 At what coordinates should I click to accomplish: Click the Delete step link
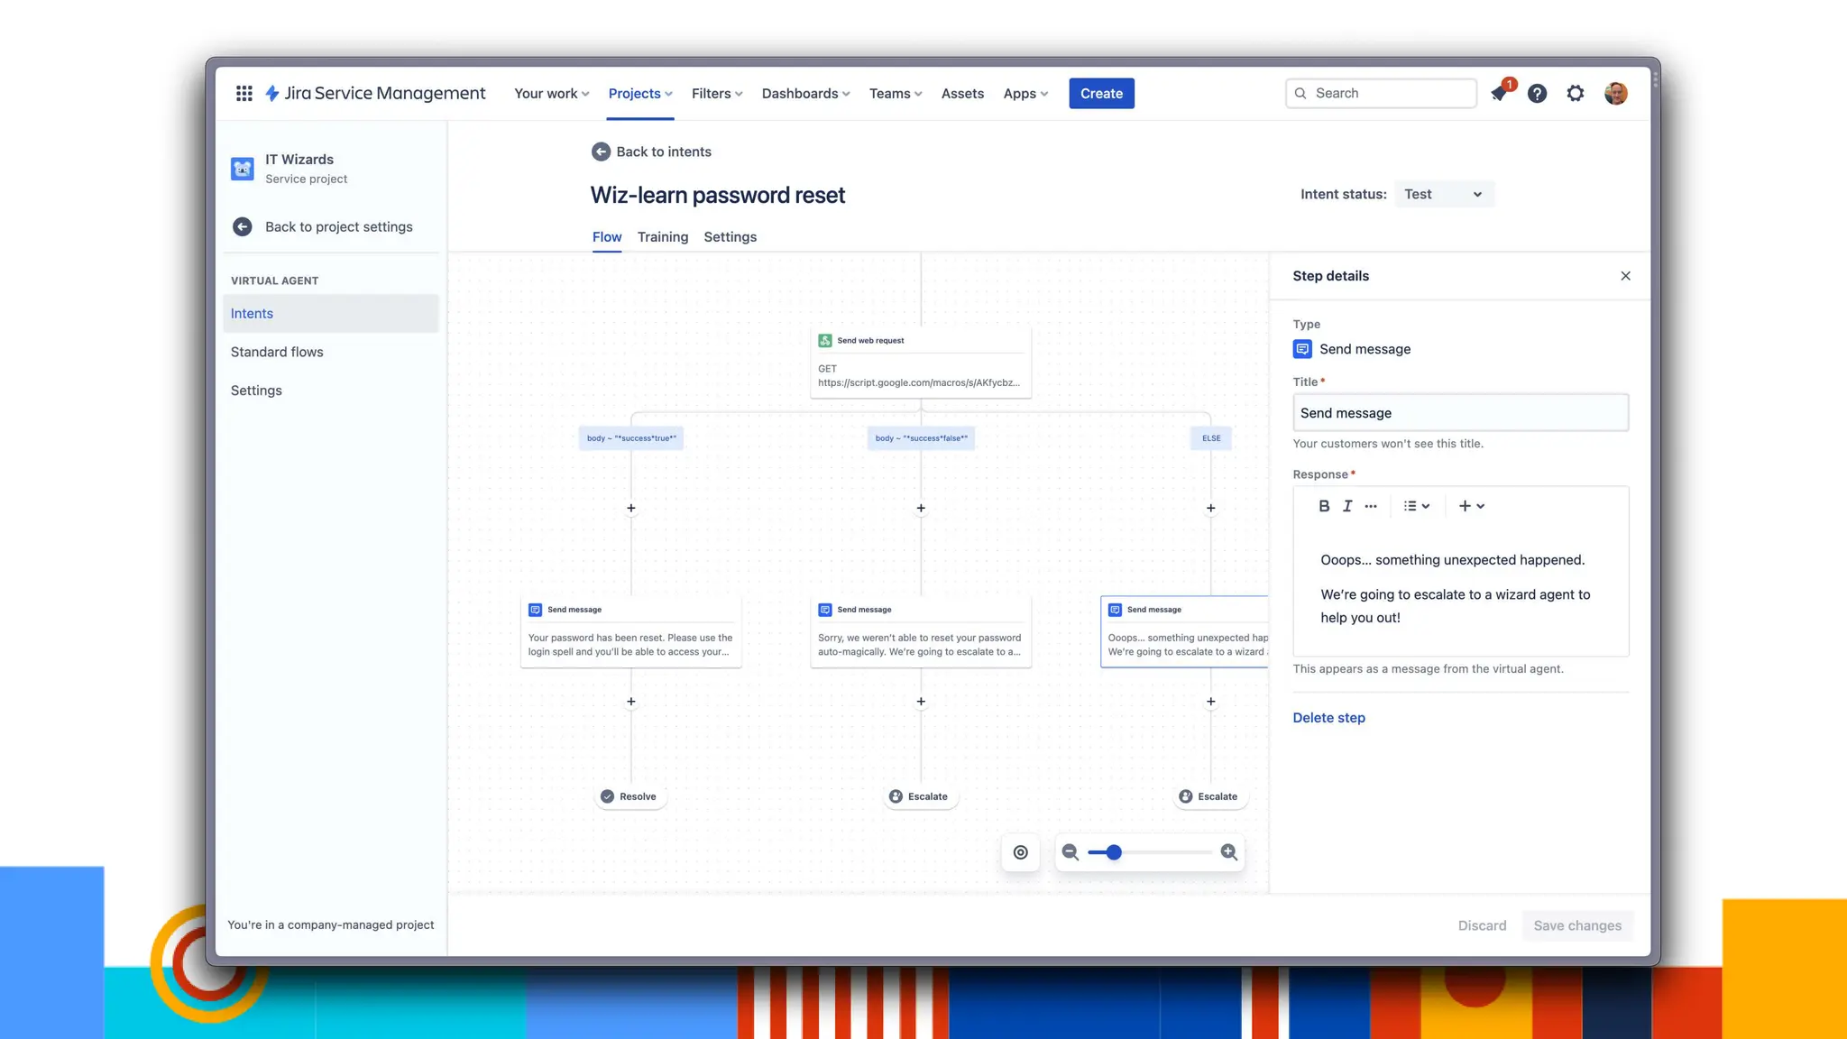1328,718
